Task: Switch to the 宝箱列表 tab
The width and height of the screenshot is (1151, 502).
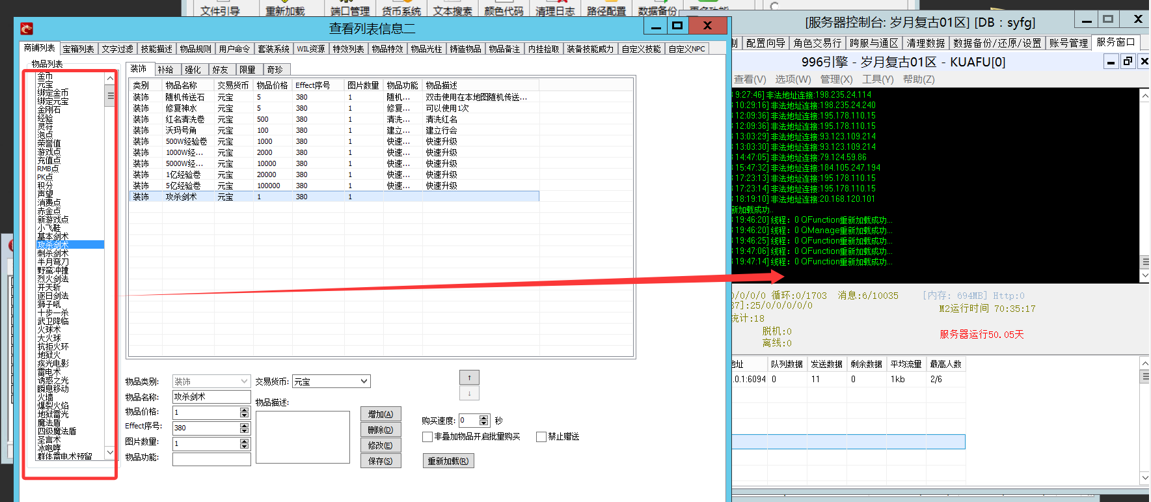Action: (x=78, y=49)
